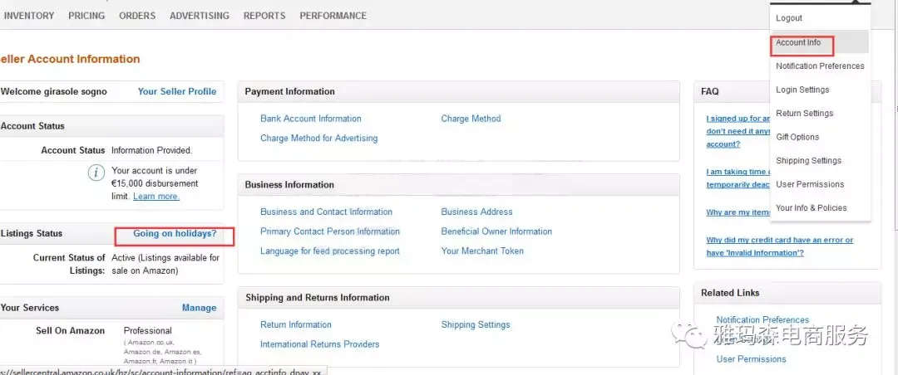This screenshot has height=375, width=898.
Task: Open FAQ 'Why did my credit card have an error'
Action: click(x=779, y=246)
